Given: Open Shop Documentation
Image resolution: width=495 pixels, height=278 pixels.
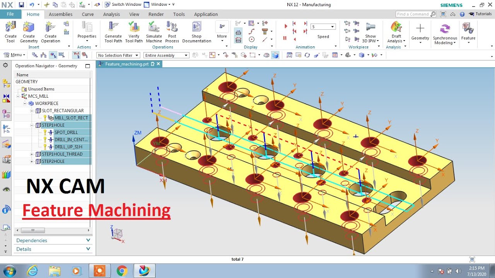Looking at the screenshot, I should pyautogui.click(x=196, y=32).
